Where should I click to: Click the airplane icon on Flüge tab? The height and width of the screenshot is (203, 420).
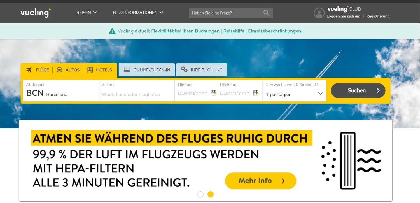click(29, 70)
